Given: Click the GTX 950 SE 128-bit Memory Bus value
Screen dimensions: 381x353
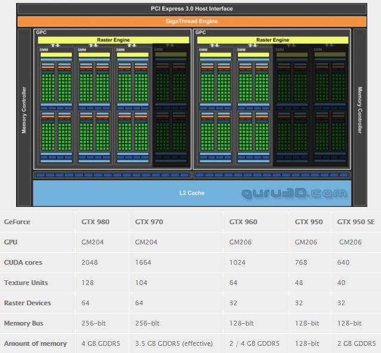Looking at the screenshot, I should click(349, 323).
